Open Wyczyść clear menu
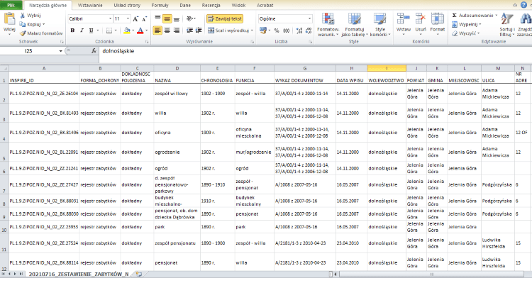 [466, 33]
